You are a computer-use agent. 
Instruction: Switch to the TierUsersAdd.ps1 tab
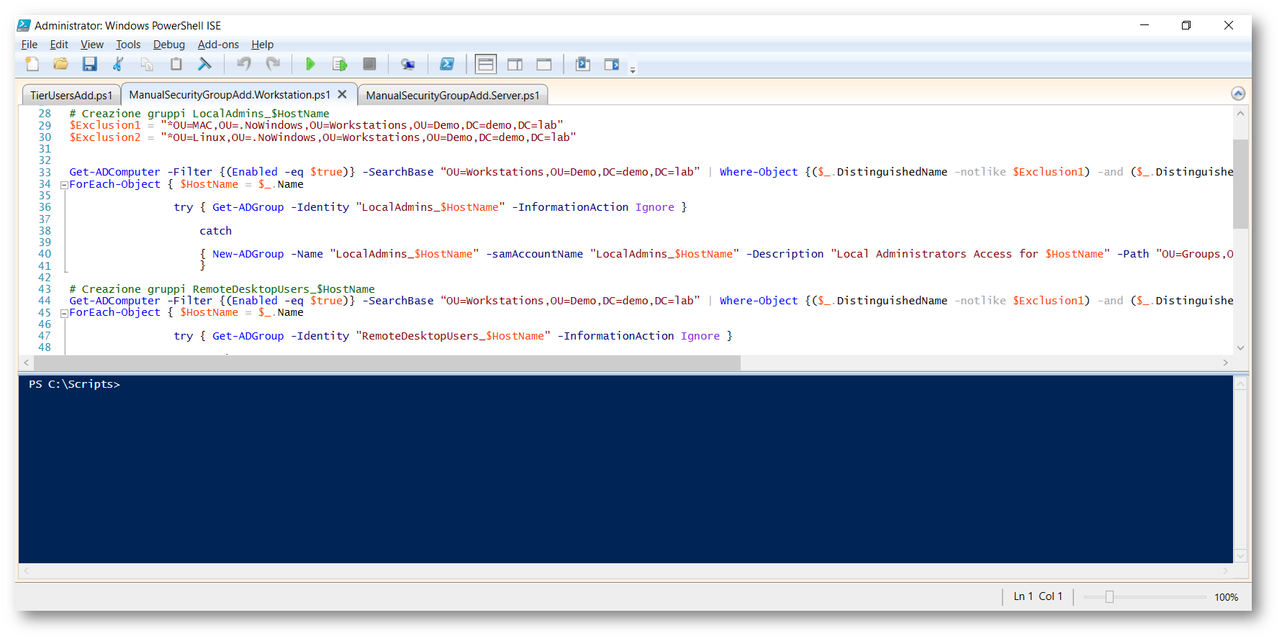[x=71, y=96]
